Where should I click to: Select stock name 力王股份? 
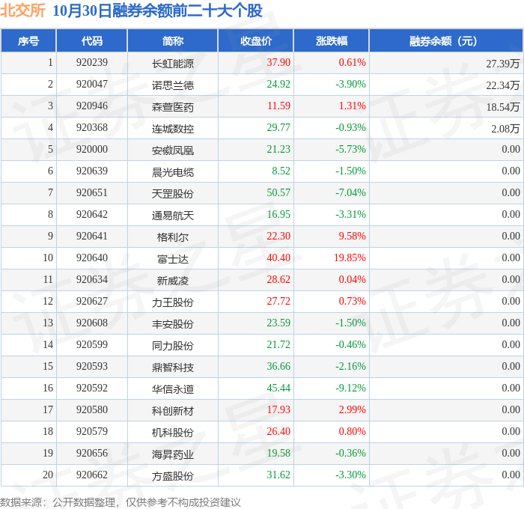tap(173, 302)
